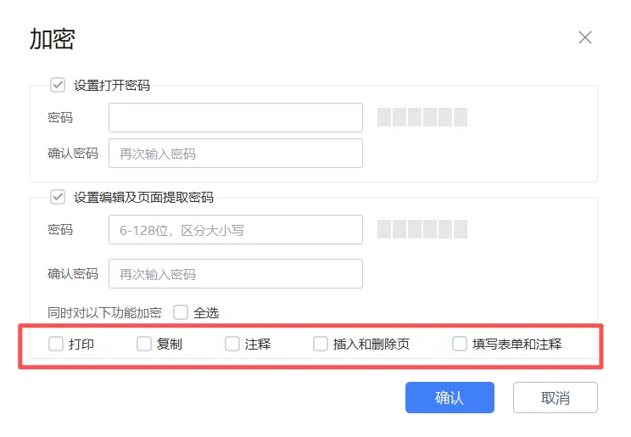Click the 取消 button
Screen dimensions: 631x437
pos(555,398)
